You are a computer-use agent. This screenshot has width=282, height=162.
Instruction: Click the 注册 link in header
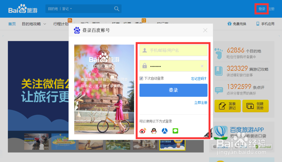pyautogui.click(x=272, y=9)
